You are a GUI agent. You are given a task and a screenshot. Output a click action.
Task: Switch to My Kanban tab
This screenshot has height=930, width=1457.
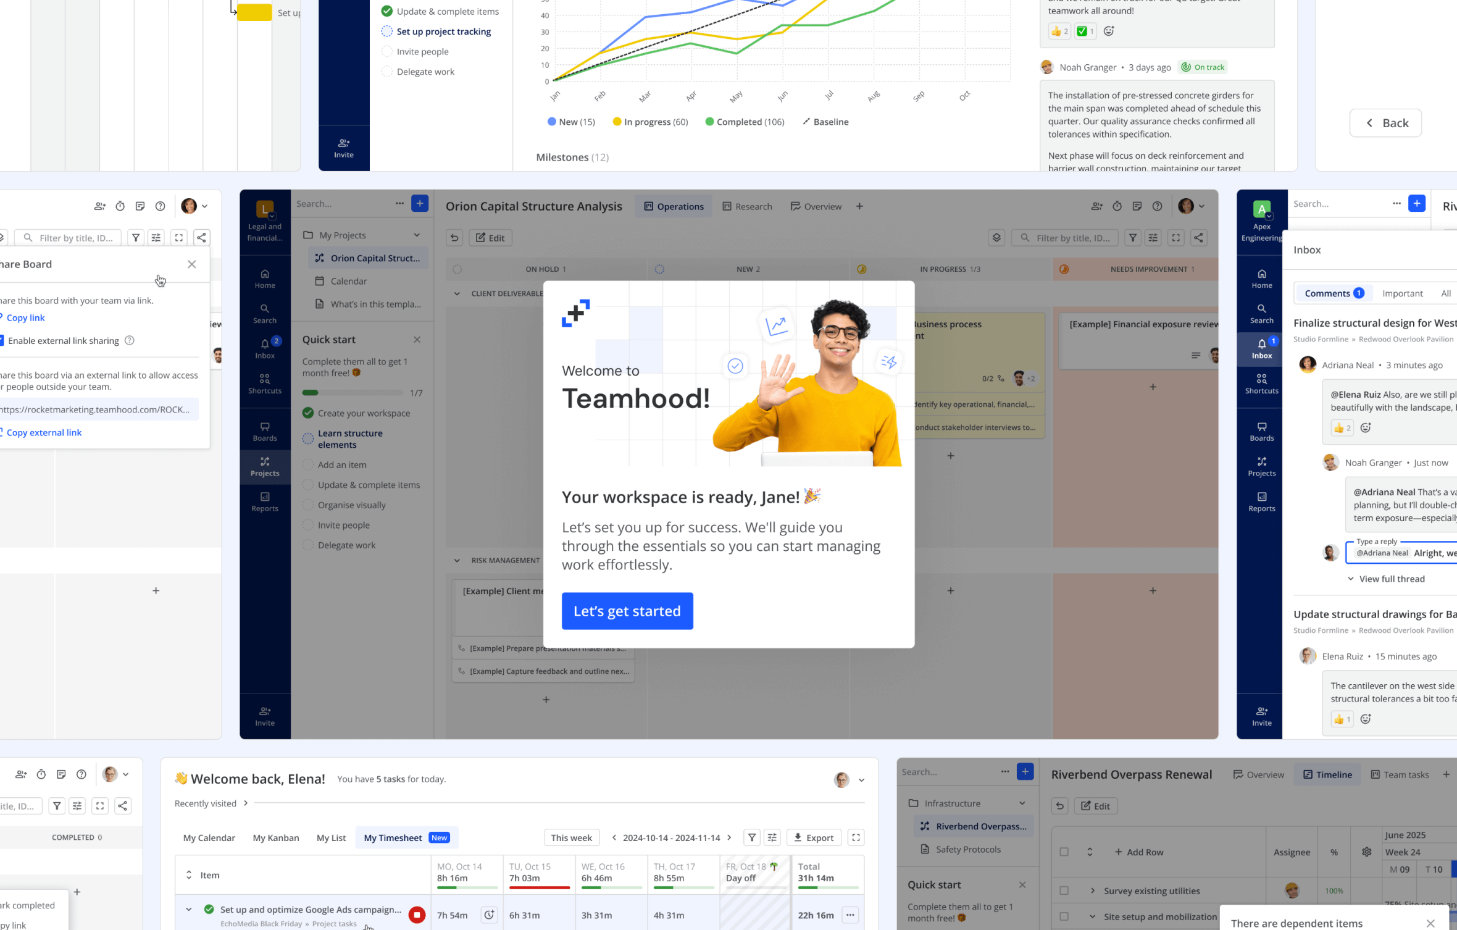click(x=275, y=837)
